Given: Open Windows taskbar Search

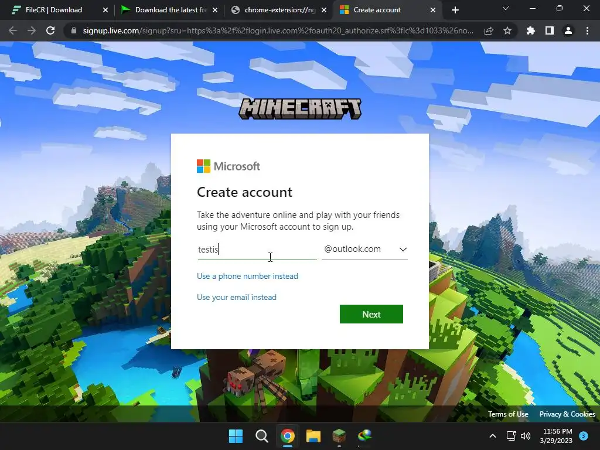Looking at the screenshot, I should 262,436.
